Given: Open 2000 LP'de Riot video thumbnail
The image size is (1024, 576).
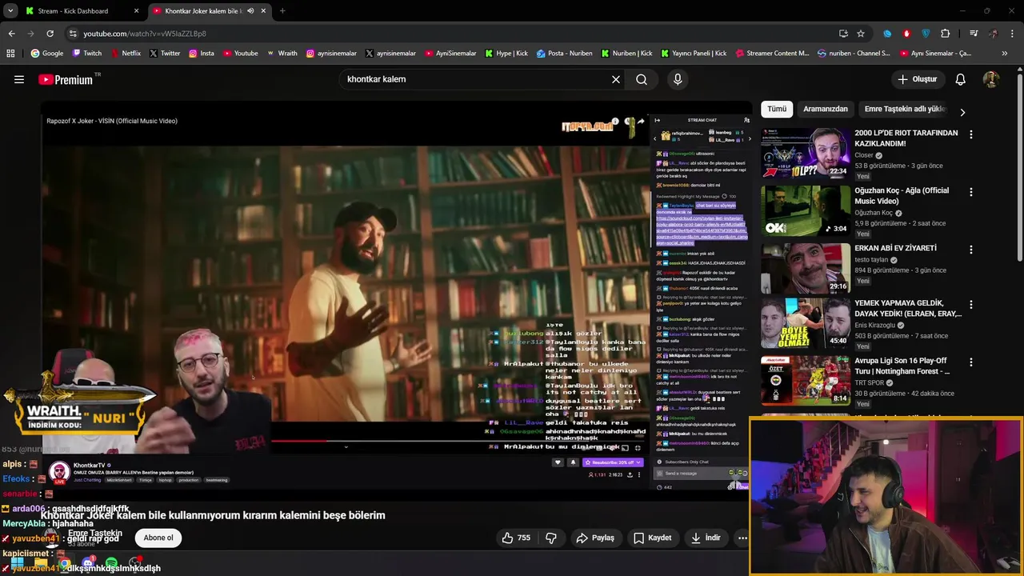Looking at the screenshot, I should 806,153.
